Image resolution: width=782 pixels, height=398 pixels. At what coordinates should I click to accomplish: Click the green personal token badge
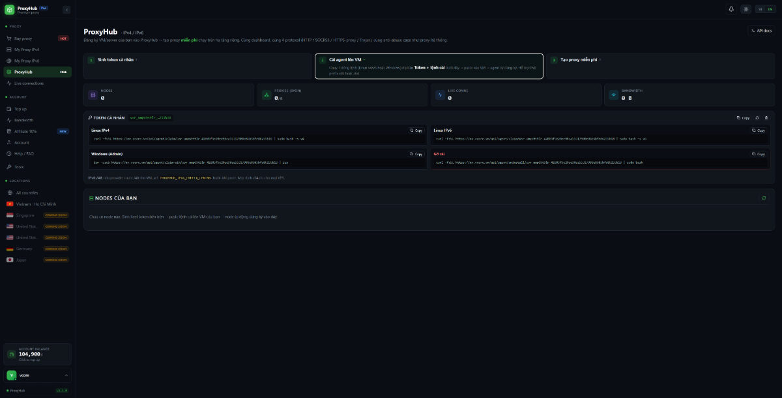point(151,117)
